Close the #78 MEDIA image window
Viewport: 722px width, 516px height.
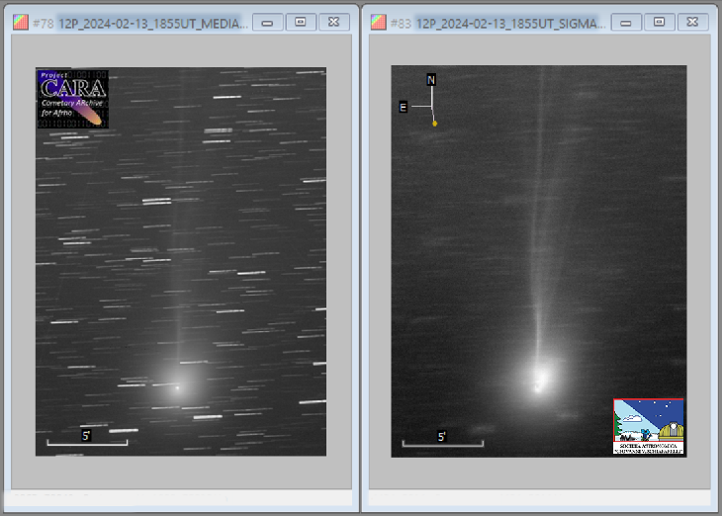pos(335,22)
